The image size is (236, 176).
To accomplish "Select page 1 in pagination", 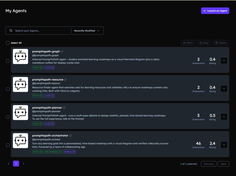I will point(16,163).
